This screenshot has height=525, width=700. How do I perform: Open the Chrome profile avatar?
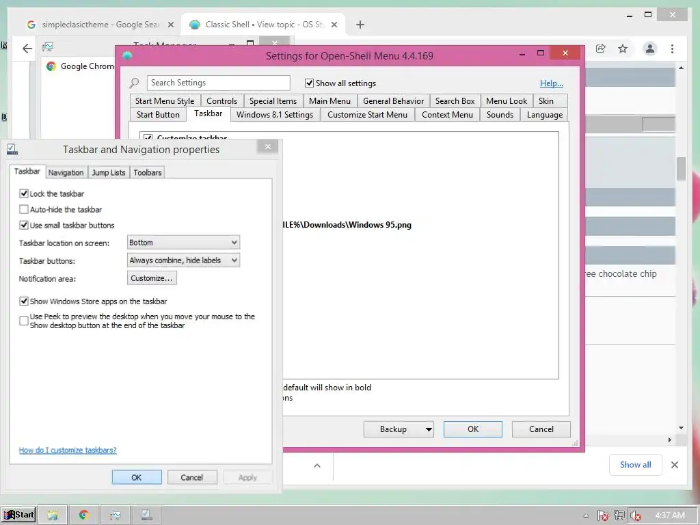pos(650,49)
